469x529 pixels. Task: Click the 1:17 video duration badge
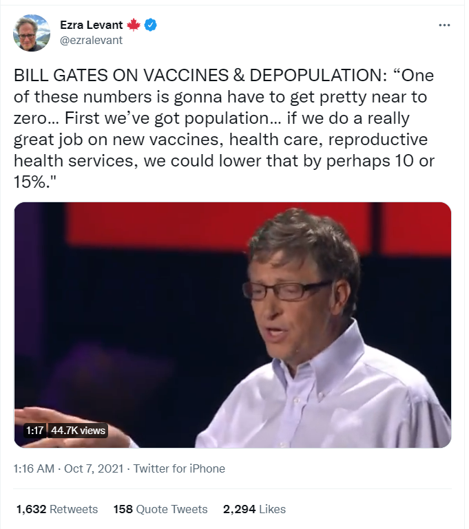click(34, 431)
